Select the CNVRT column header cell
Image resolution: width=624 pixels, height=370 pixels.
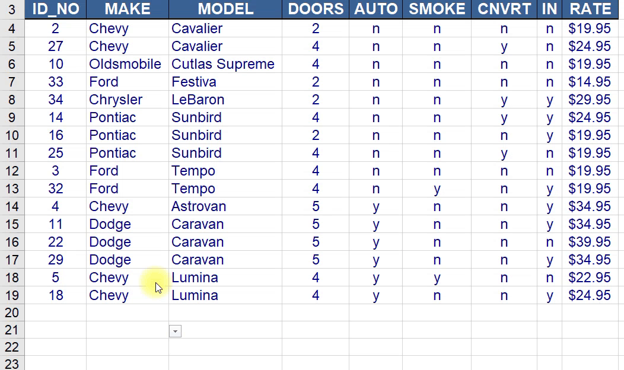click(x=504, y=9)
